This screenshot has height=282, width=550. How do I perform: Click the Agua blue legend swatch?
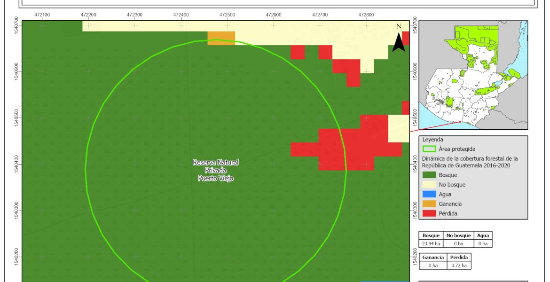(429, 194)
